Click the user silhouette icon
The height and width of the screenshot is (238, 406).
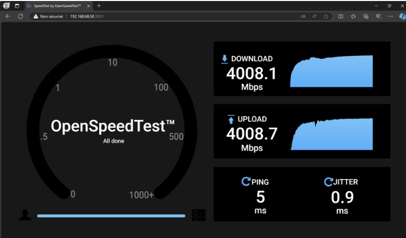(25, 215)
